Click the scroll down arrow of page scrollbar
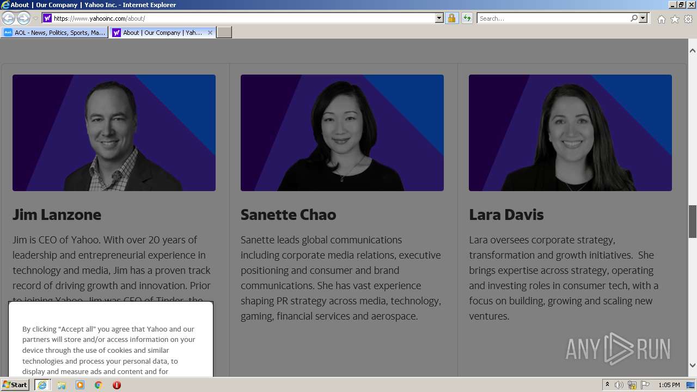The image size is (697, 392). pos(693,365)
